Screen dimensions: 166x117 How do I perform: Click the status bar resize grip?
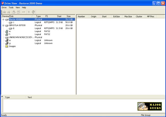click(x=164, y=115)
